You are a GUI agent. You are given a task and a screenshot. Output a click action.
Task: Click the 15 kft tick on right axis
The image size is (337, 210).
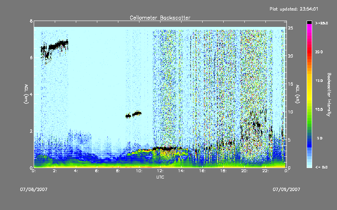(x=291, y=84)
